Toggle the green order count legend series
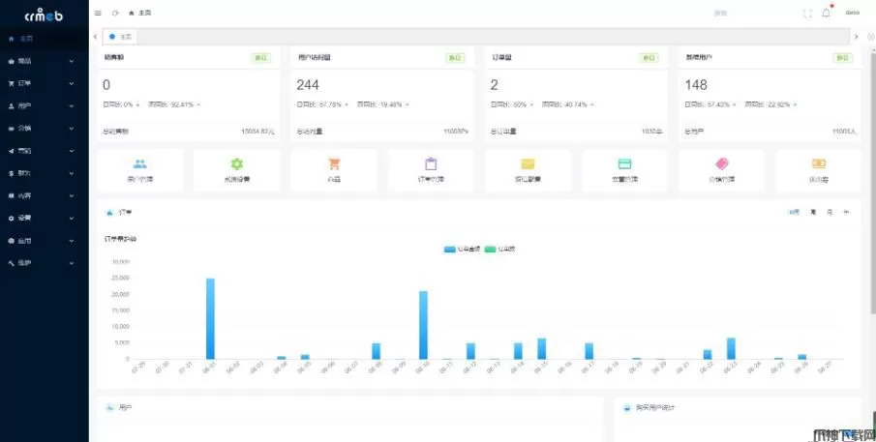The width and height of the screenshot is (876, 442). 500,249
